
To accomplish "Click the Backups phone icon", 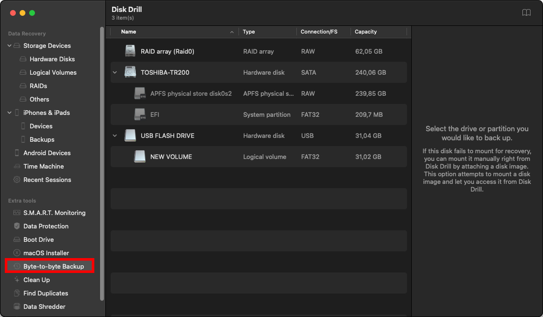I will [x=23, y=139].
